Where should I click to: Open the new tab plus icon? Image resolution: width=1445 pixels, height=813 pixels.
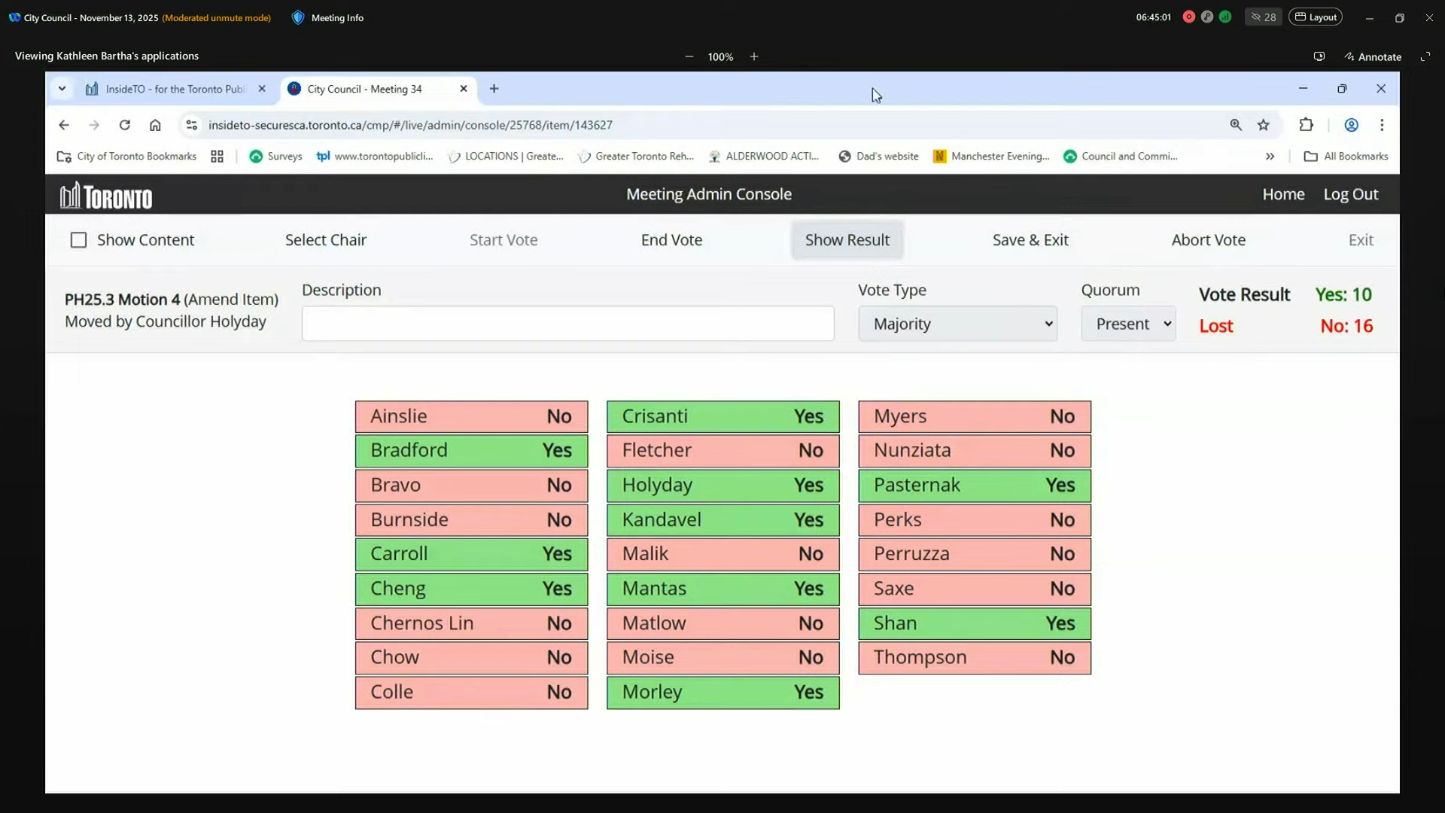pos(494,89)
